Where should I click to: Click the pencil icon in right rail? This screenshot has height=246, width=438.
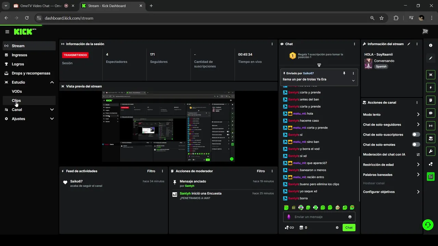click(x=430, y=58)
